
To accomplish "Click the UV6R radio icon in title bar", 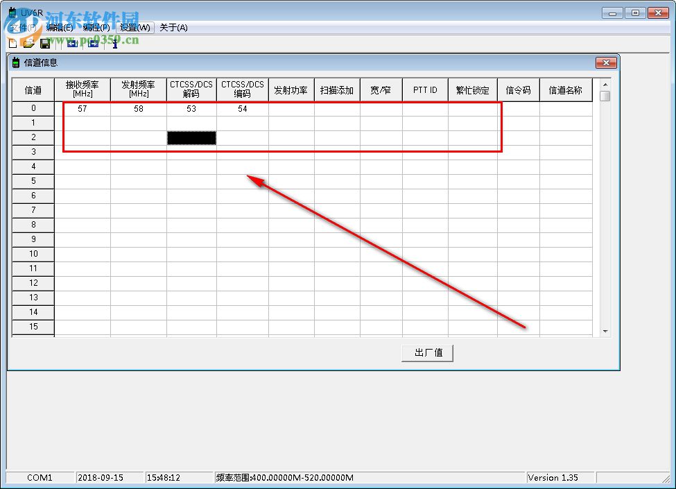I will tap(12, 12).
